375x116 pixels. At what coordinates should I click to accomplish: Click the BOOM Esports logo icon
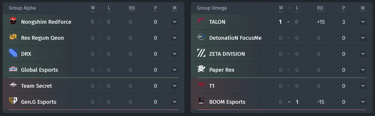[x=201, y=102]
